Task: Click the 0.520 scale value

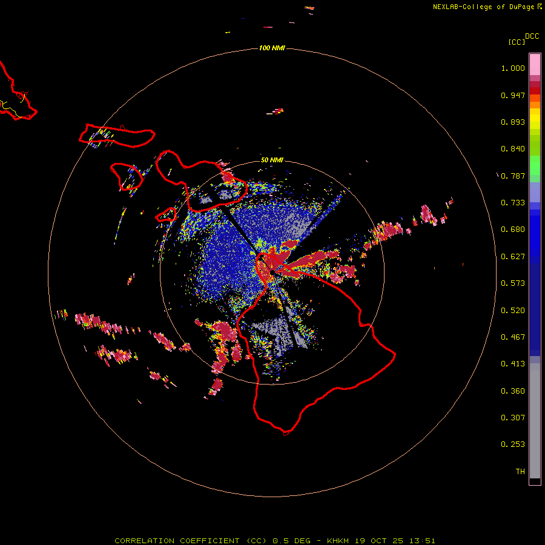Action: point(513,311)
